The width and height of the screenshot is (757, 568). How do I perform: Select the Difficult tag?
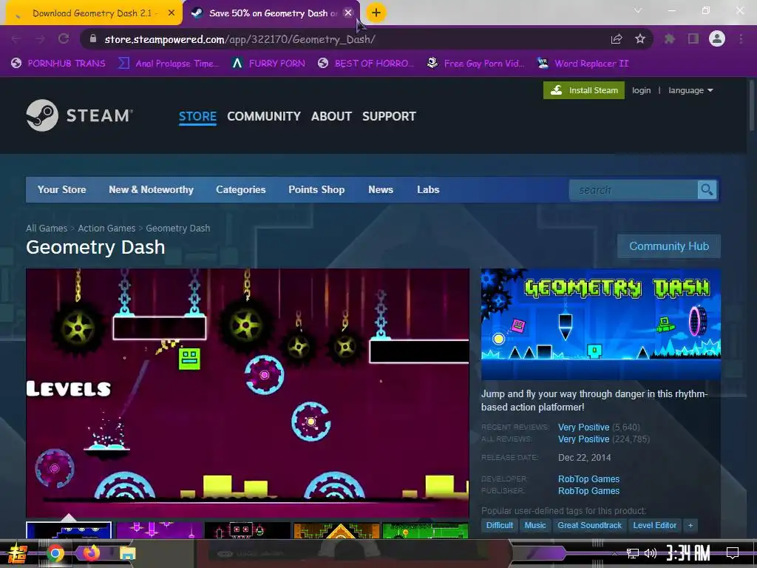(x=499, y=525)
